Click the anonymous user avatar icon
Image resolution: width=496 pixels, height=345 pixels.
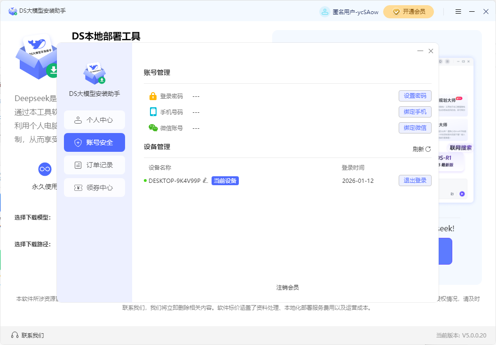click(324, 12)
